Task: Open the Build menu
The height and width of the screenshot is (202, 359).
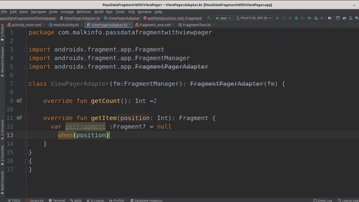Action: (x=99, y=12)
